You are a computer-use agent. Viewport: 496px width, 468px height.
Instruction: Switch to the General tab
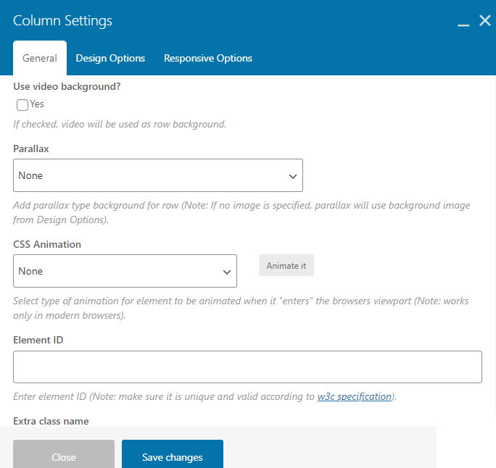(x=40, y=58)
